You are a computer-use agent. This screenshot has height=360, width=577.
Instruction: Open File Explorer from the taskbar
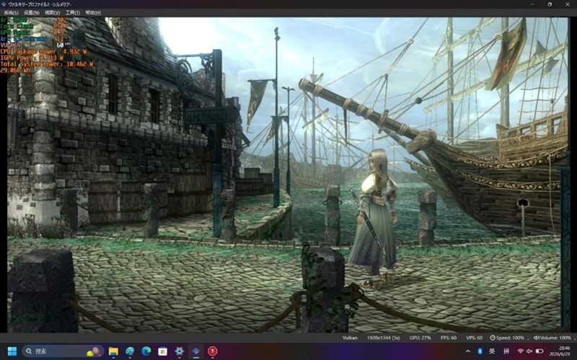[x=113, y=351]
